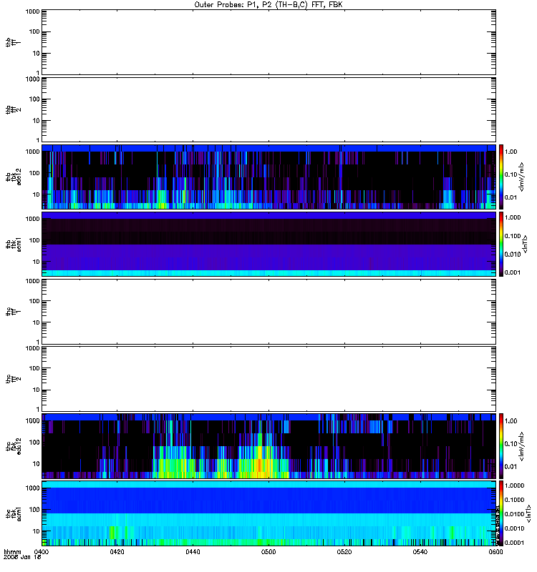Click the '1.0000' color bar tick value
537x572 pixels.
[514, 485]
